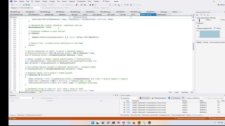
Task: Zoom out on the diagnostics timeline
Action: tap(205, 15)
